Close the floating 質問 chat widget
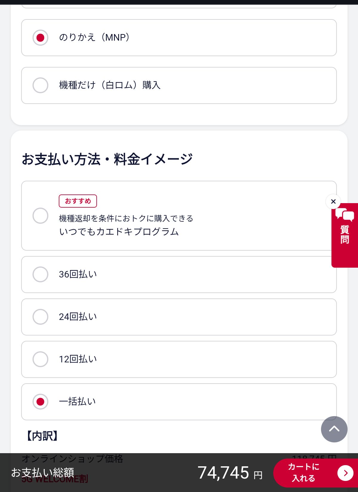Image resolution: width=358 pixels, height=492 pixels. point(333,202)
